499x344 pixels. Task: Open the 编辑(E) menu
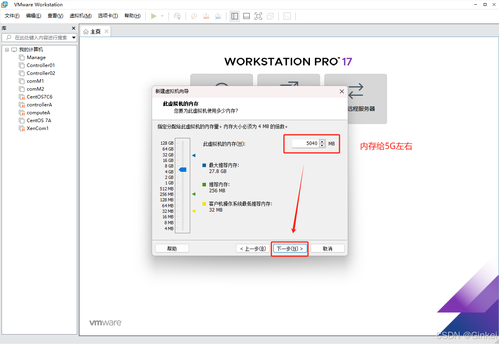33,16
